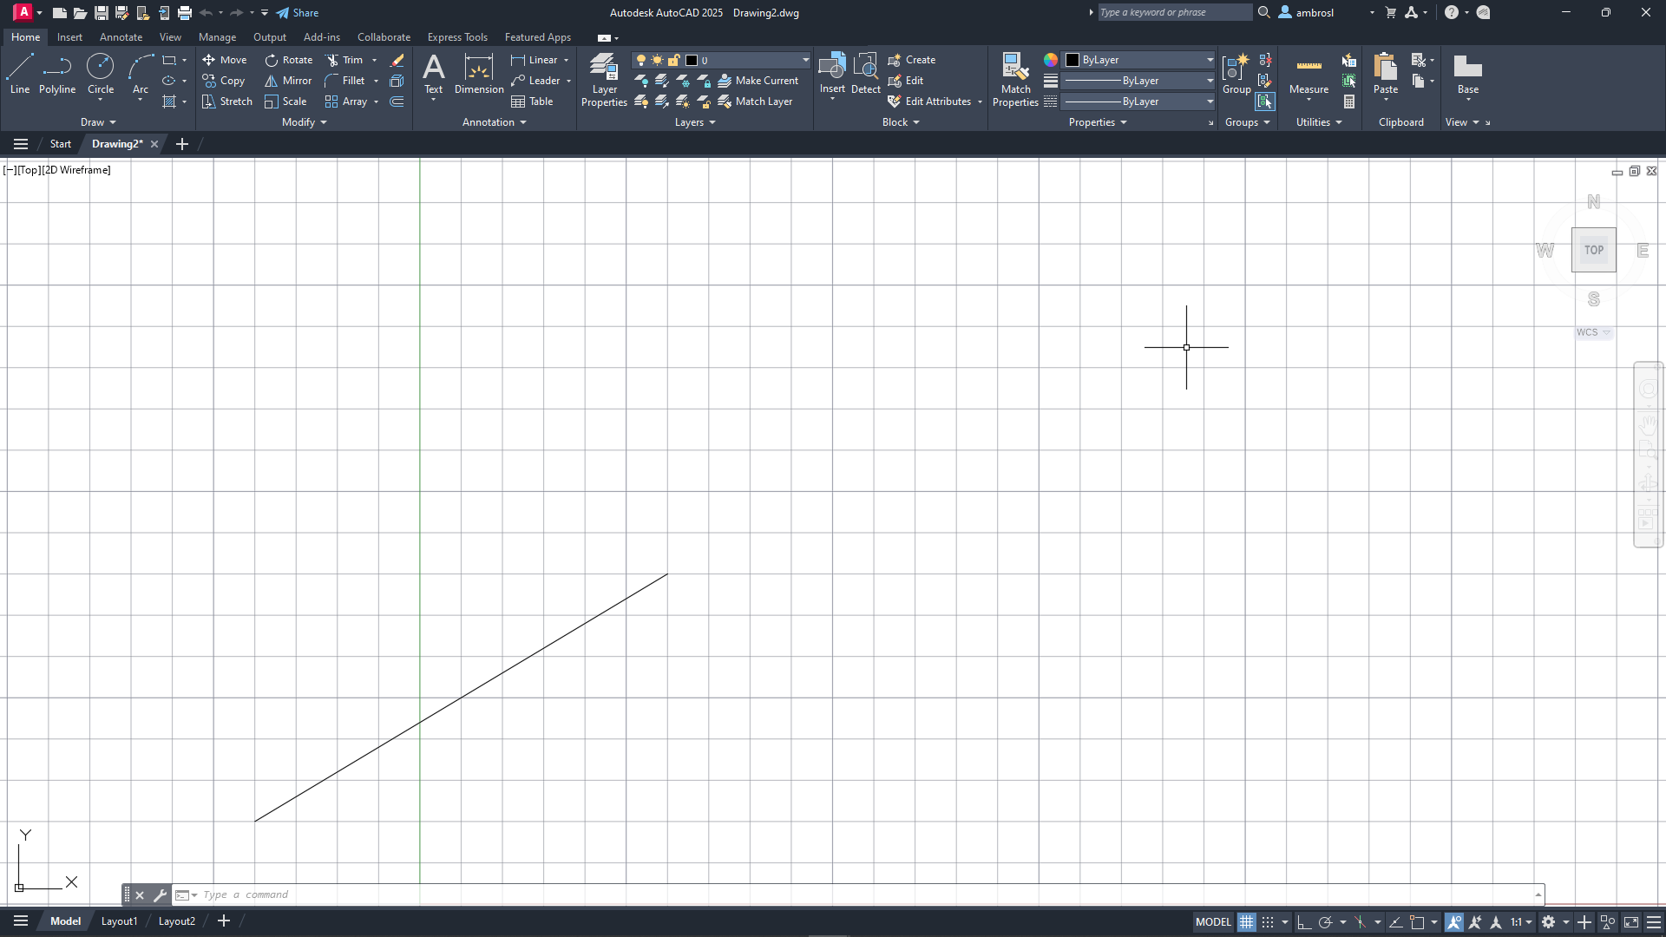Screen dimensions: 1666x937
Task: Toggle grid display in status bar
Action: click(1246, 922)
